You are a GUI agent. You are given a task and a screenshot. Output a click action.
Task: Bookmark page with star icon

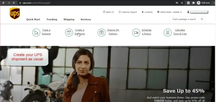point(182,3)
